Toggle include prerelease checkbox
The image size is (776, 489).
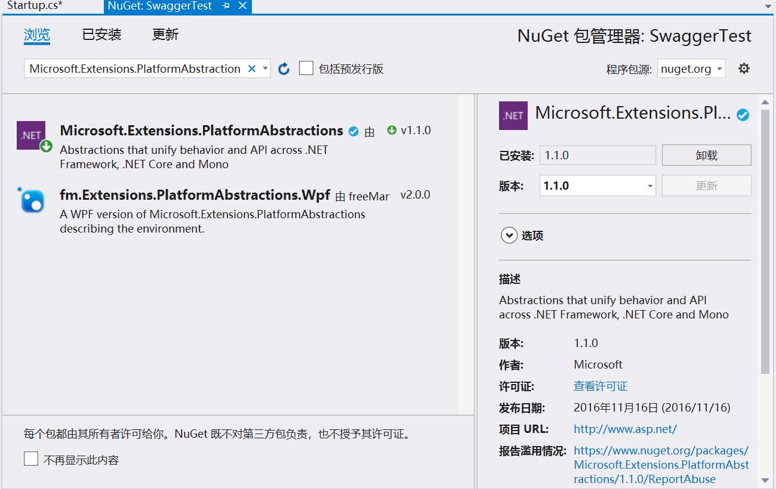[x=306, y=69]
